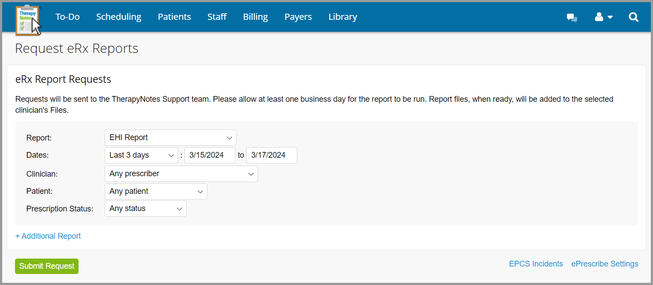Open the EPCS Incidents link
The image size is (653, 285).
point(536,264)
